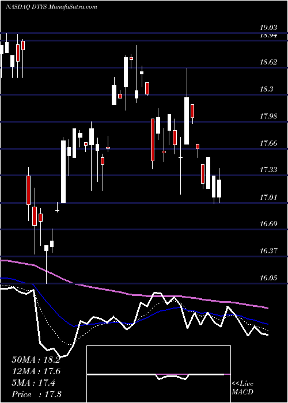Click the tall white candle rising from 17.01
Viewport: 288px width, 403px height.
pyautogui.click(x=63, y=172)
